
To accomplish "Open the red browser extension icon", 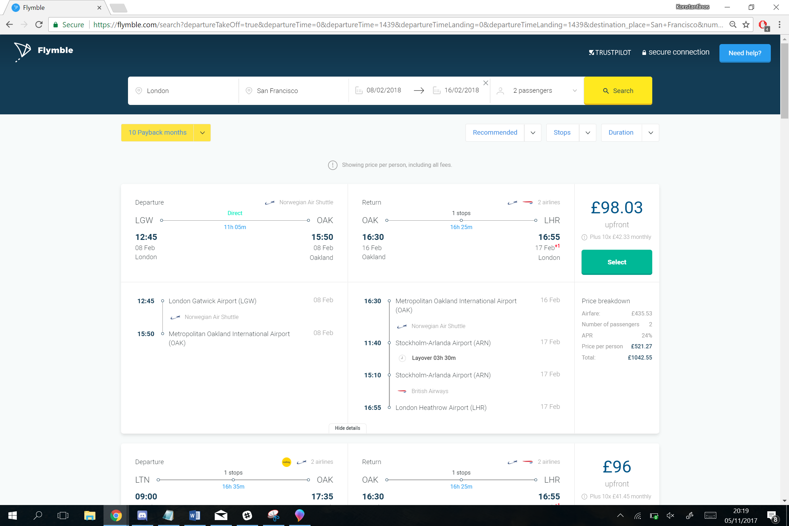I will click(763, 25).
